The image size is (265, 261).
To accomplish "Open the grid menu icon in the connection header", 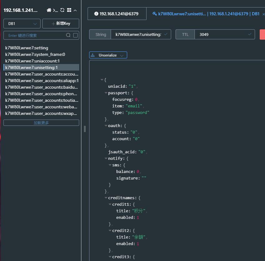I will click(x=69, y=10).
